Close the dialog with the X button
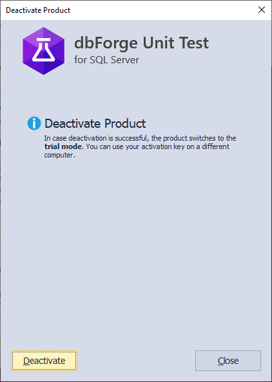This screenshot has width=272, height=382. point(262,10)
